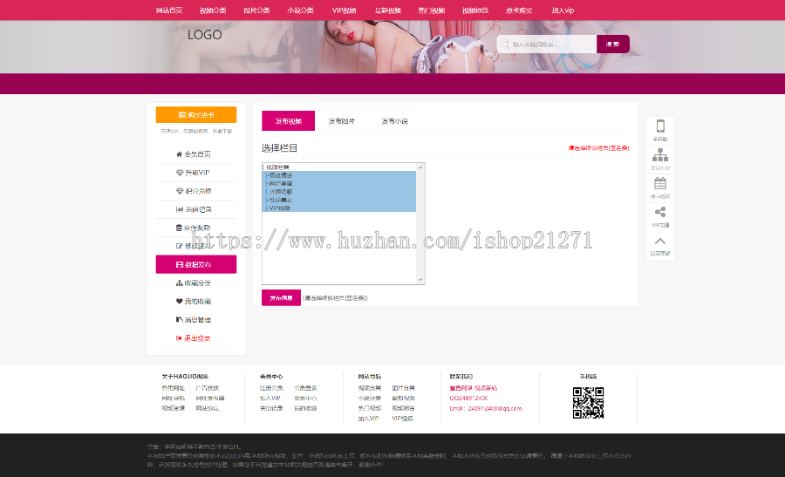
Task: Run search with the 搜索 button
Action: pyautogui.click(x=613, y=44)
